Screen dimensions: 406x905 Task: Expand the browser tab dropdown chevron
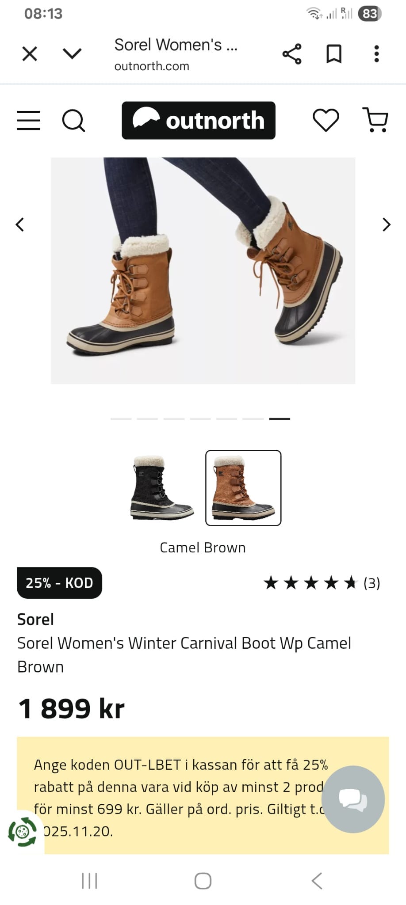coord(72,54)
